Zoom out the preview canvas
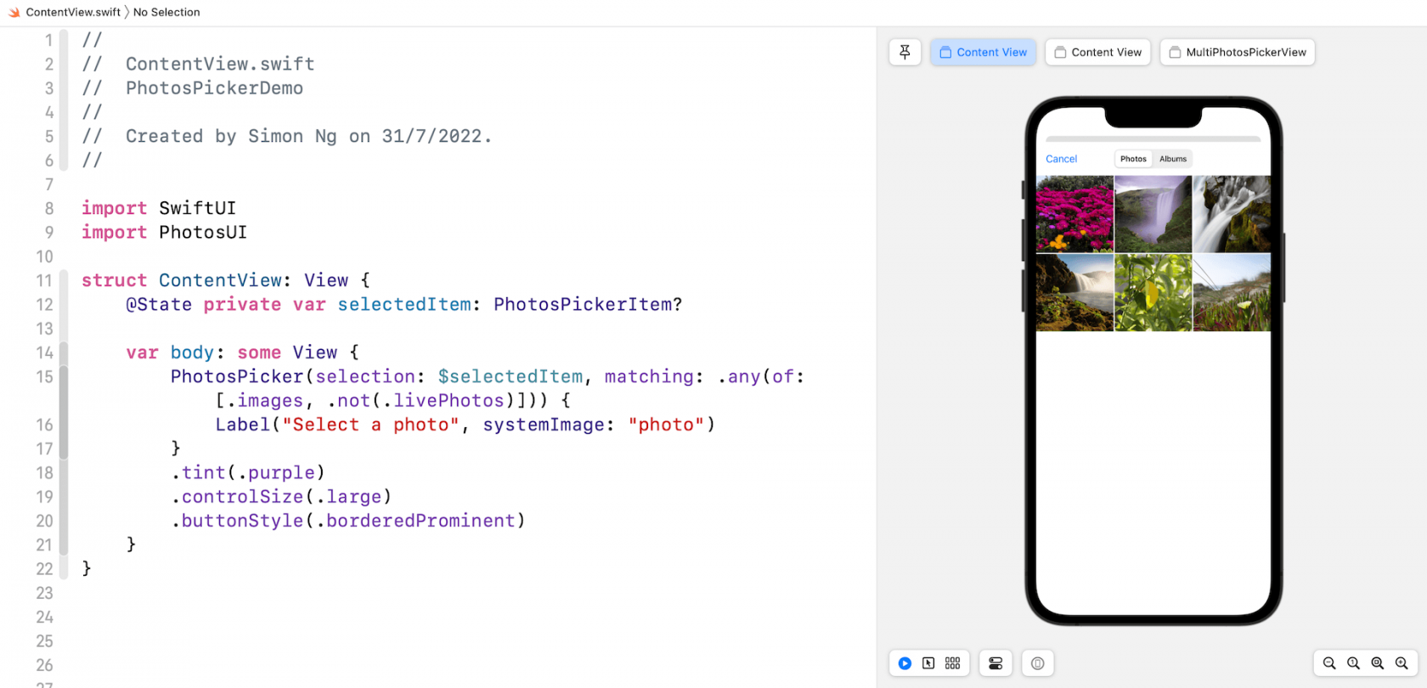1427x688 pixels. point(1329,663)
